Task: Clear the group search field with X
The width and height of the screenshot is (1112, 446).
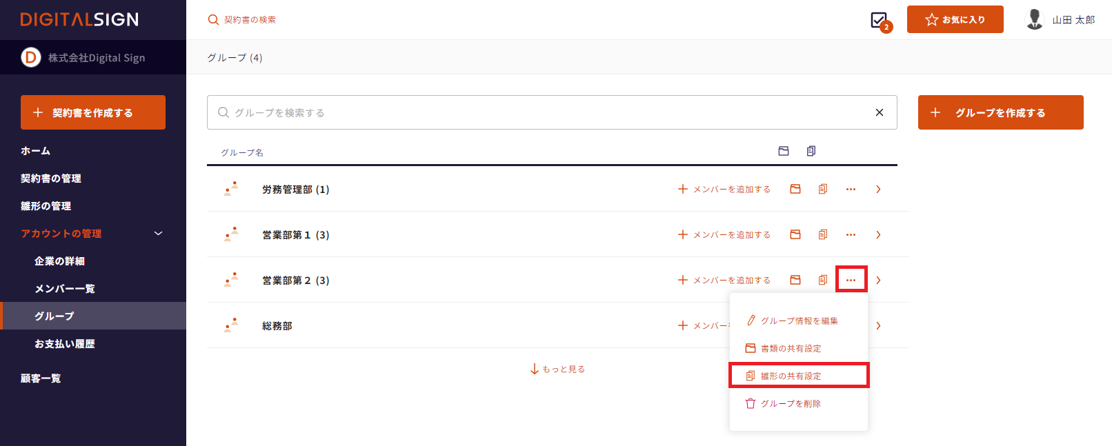Action: [879, 112]
